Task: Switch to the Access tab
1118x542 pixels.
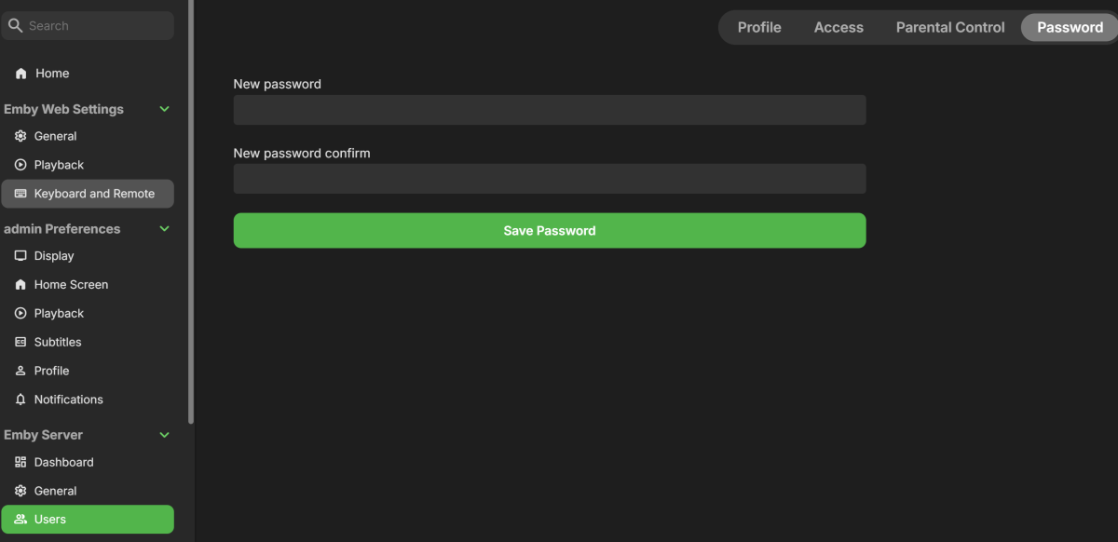Action: 838,28
